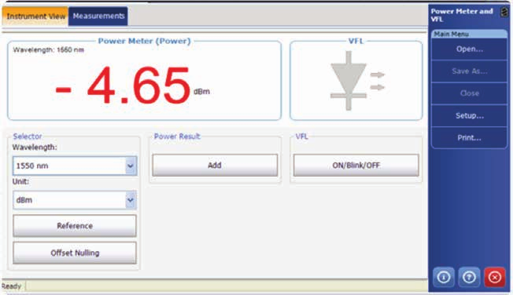Viewport: 513px width, 295px height.
Task: Open the info icon in the sidebar
Action: (x=444, y=277)
